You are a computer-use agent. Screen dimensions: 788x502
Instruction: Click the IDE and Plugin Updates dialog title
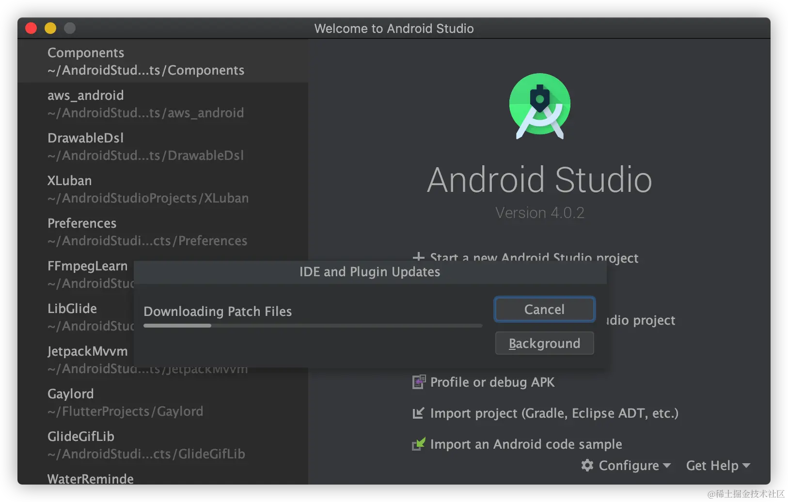(370, 272)
